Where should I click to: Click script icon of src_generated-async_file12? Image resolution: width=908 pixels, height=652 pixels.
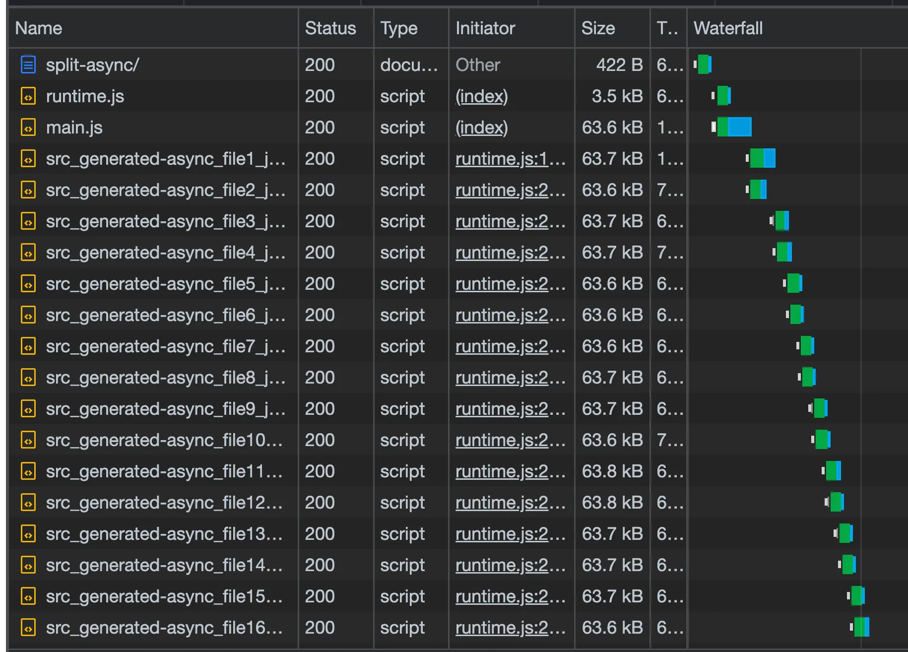coord(28,503)
